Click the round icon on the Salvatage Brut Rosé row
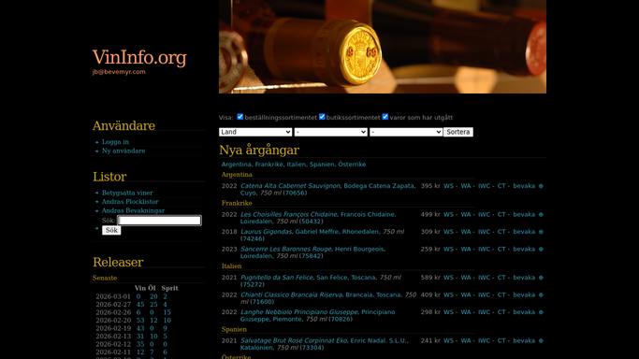 coord(541,340)
